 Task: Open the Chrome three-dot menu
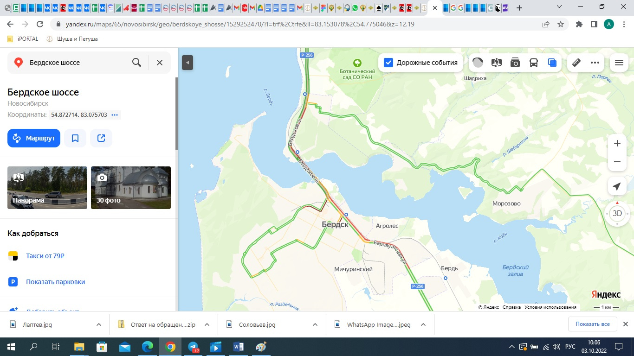tap(623, 24)
